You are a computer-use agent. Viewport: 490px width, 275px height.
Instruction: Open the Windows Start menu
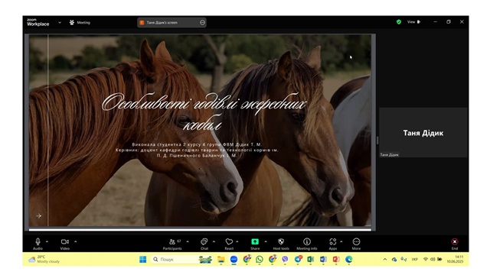coord(143,260)
